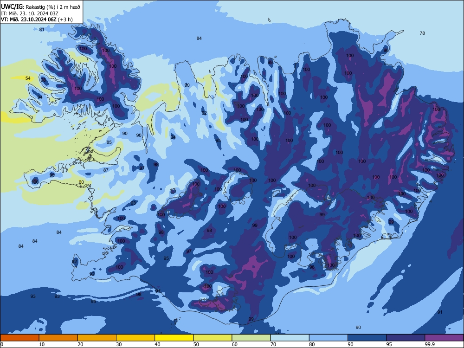The width and height of the screenshot is (464, 348).
Task: Click the golden 30–40 legend swatch
Action: [135, 338]
